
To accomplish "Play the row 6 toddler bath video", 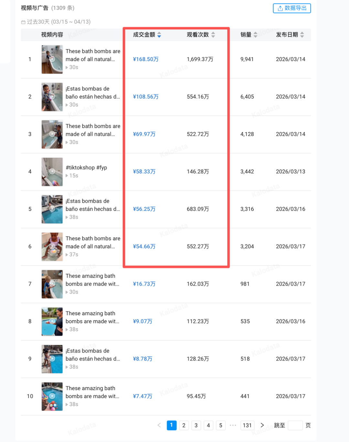I will tap(52, 246).
